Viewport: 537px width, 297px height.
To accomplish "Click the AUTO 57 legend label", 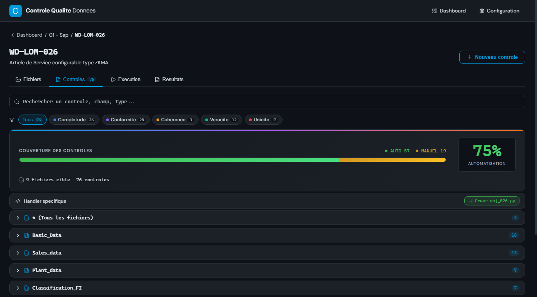I will pos(397,151).
